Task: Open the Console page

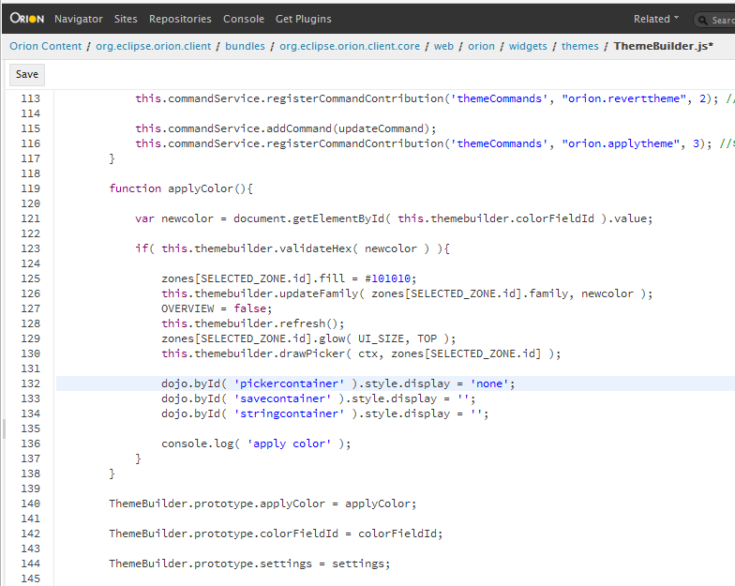Action: [x=244, y=19]
